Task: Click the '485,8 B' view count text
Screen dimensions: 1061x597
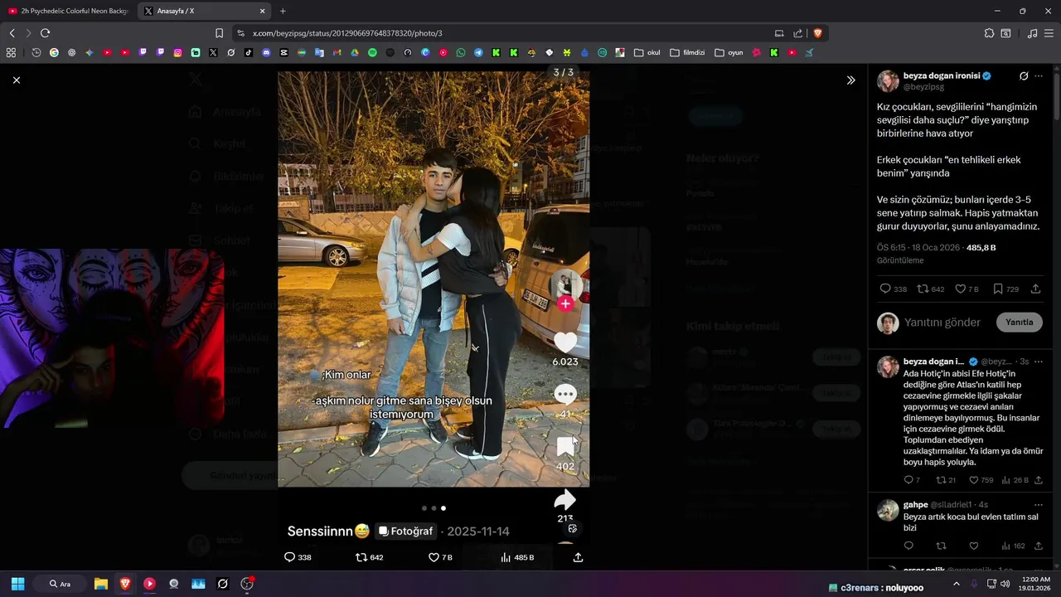Action: pyautogui.click(x=981, y=248)
